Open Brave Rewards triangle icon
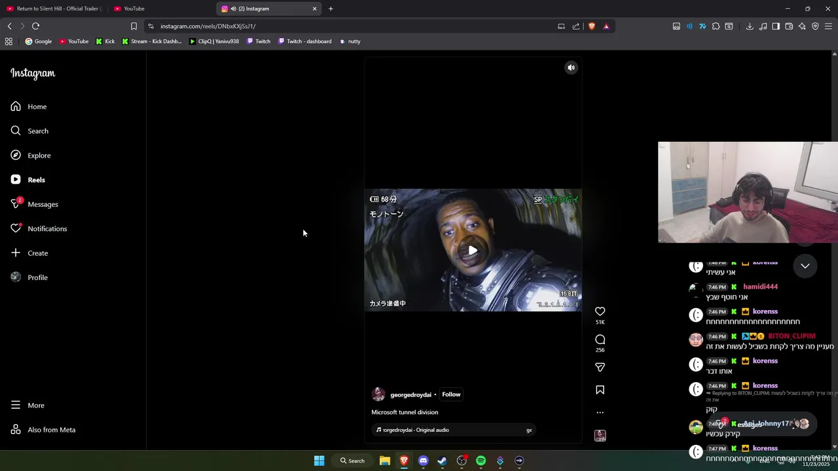This screenshot has width=838, height=471. 606,26
